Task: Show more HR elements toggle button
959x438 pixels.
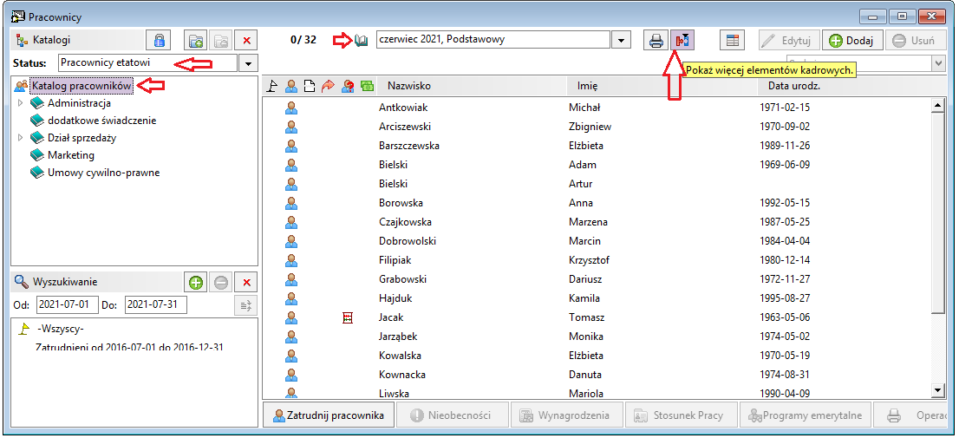Action: (682, 41)
